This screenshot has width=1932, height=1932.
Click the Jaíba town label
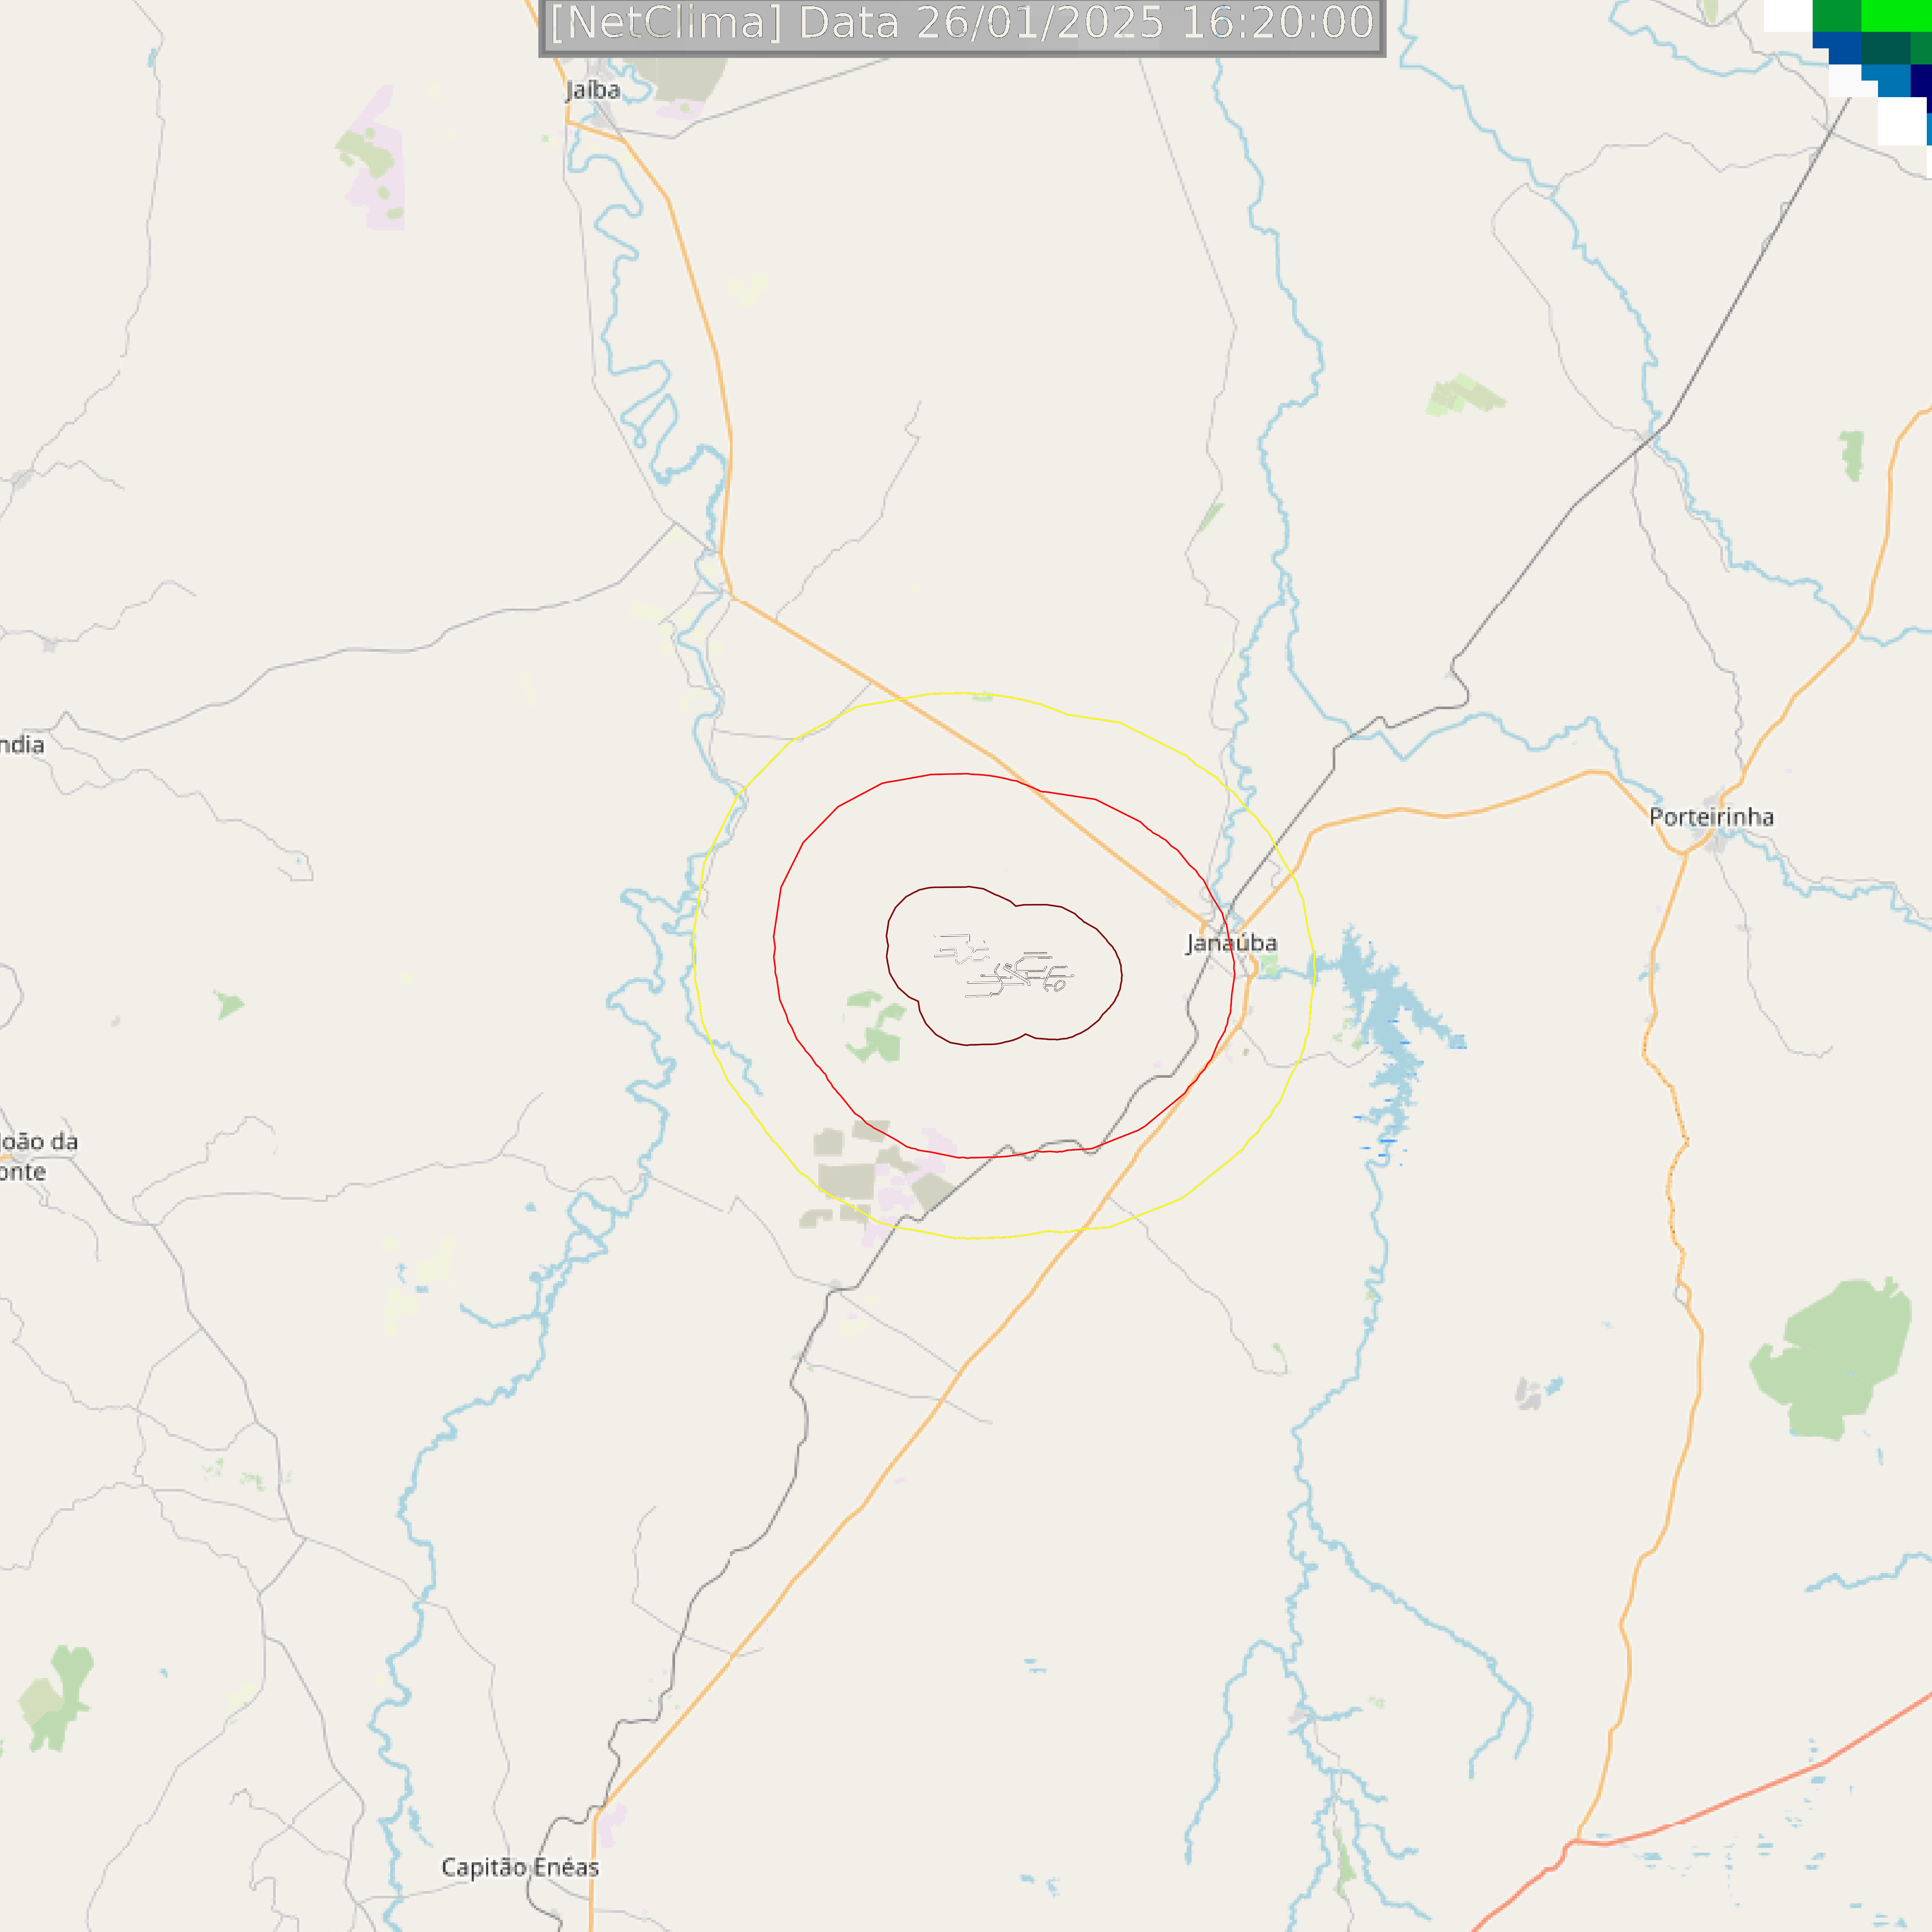click(593, 90)
